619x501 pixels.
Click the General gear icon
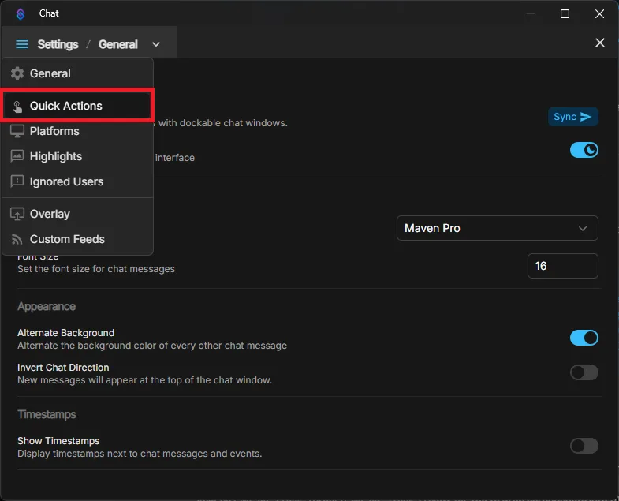tap(17, 73)
